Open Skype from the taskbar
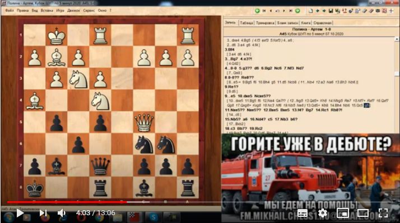This screenshot has height=223, width=400. click(154, 217)
